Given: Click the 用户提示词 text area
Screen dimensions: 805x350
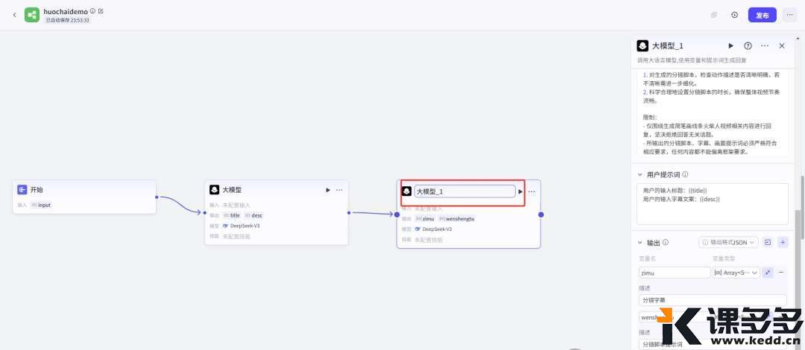Looking at the screenshot, I should click(x=712, y=204).
